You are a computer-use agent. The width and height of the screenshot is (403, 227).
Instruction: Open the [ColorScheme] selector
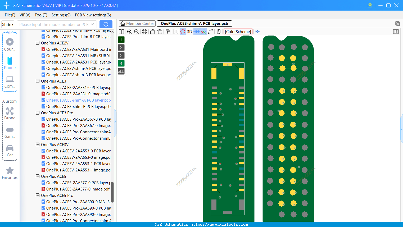(x=238, y=32)
